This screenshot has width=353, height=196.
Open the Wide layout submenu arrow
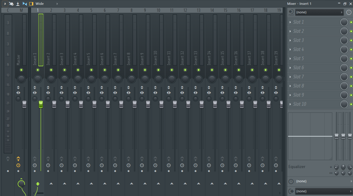57,4
